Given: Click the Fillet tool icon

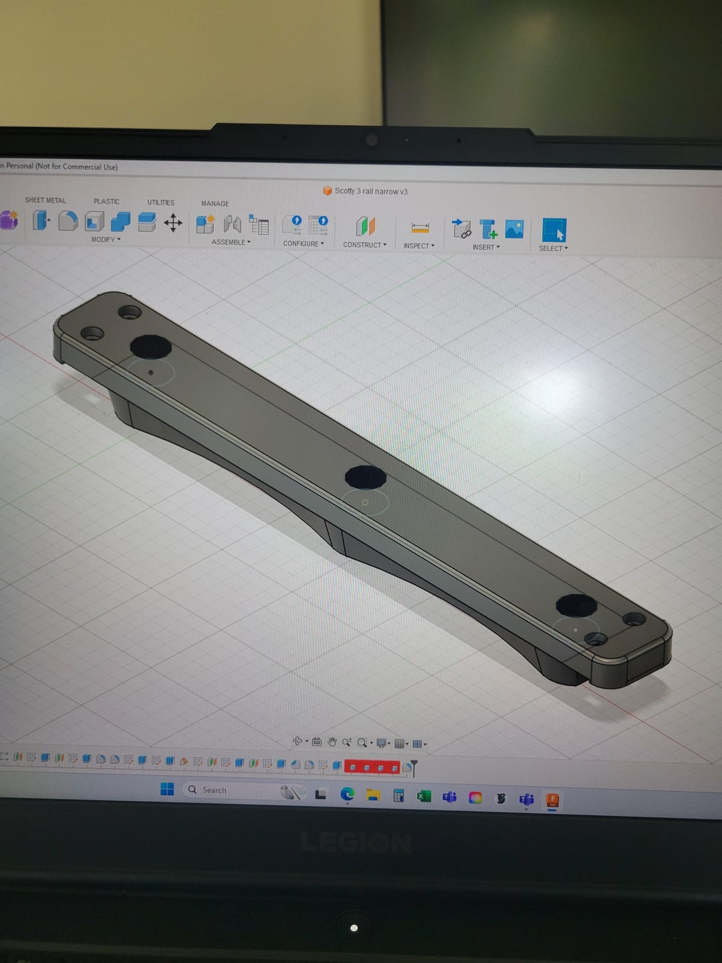Looking at the screenshot, I should pos(68,221).
